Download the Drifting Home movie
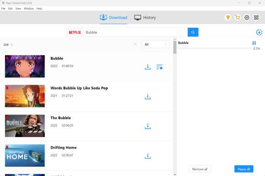This screenshot has height=176, width=265. [x=148, y=156]
